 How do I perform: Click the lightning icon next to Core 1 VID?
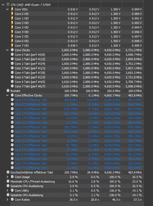tap(12, 18)
